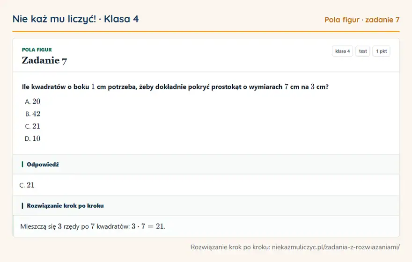
Task: Choose answer option A. 20
Action: tap(33, 102)
